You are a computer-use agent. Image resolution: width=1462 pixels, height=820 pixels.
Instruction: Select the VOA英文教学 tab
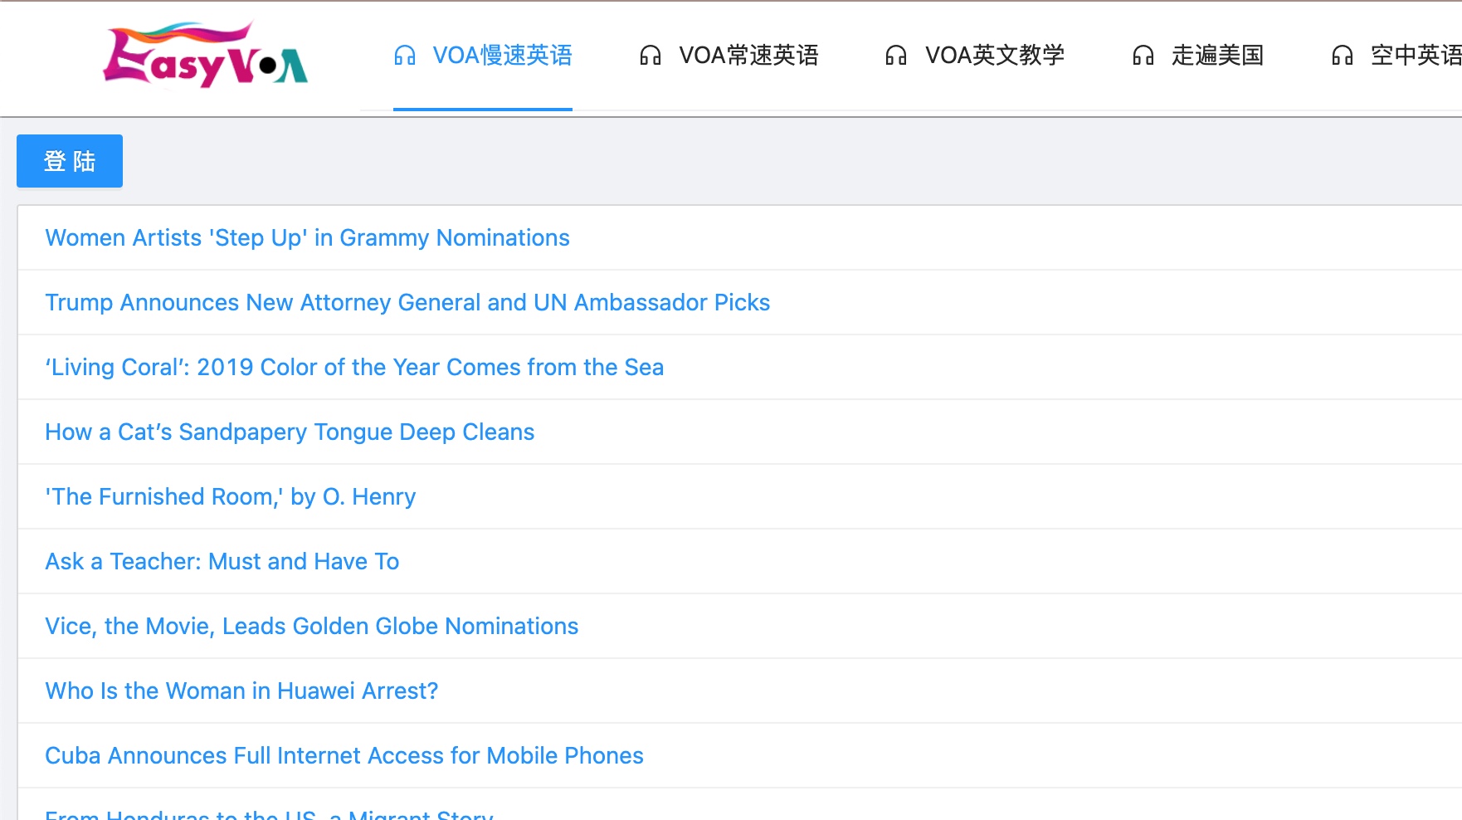pyautogui.click(x=995, y=56)
